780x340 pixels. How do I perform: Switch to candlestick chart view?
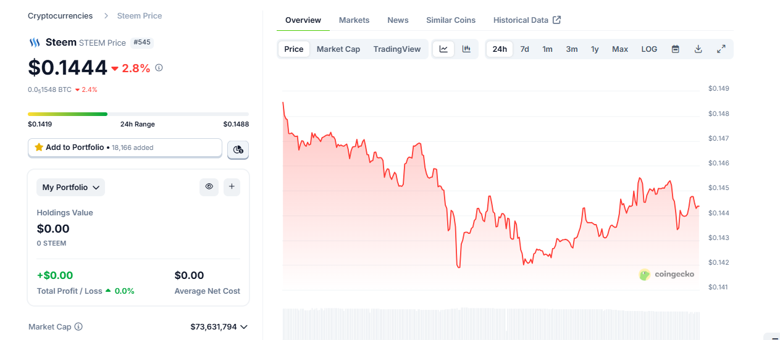click(x=466, y=49)
